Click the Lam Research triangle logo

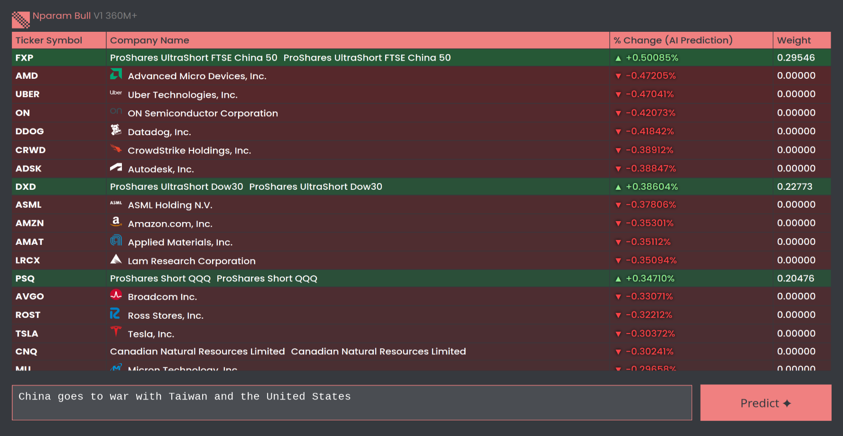click(x=116, y=259)
